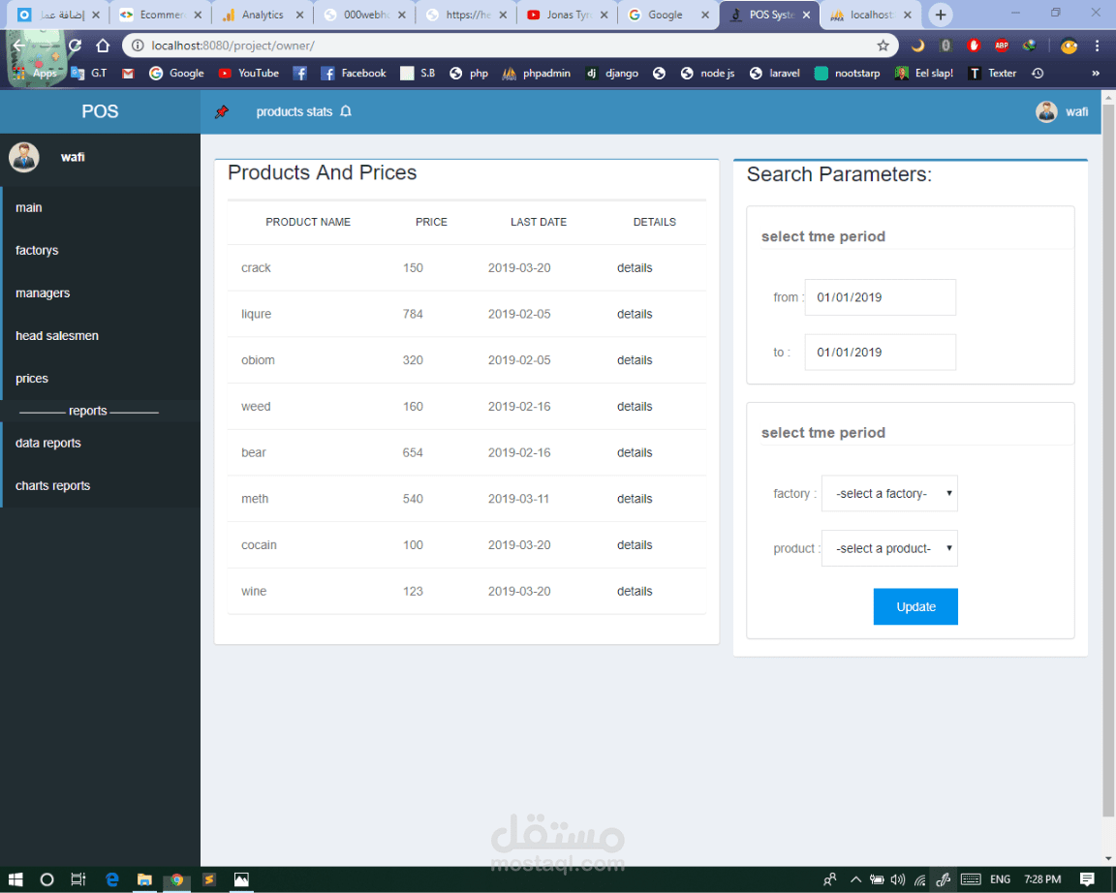Show more bookmarks with double chevron
Screen dimensions: 1116x893
point(1096,74)
